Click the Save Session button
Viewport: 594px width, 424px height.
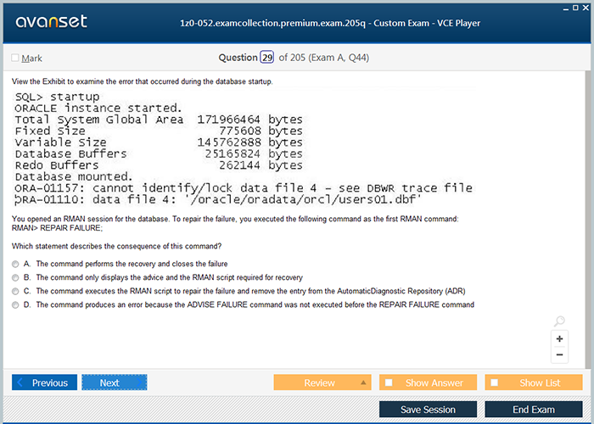(x=428, y=410)
